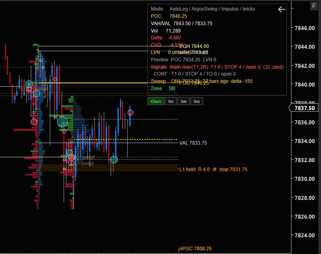This screenshot has width=321, height=254.
Task: Switch to the 3m timeframe tab
Action: pos(184,102)
